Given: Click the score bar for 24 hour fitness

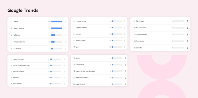Looking at the screenshot, I should click(117, 21).
